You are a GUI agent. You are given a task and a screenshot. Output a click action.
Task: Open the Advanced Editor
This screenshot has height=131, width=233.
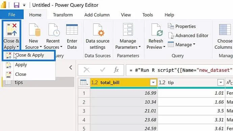pos(188,36)
